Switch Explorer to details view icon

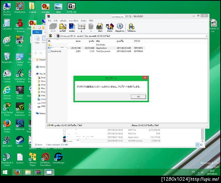(197, 145)
